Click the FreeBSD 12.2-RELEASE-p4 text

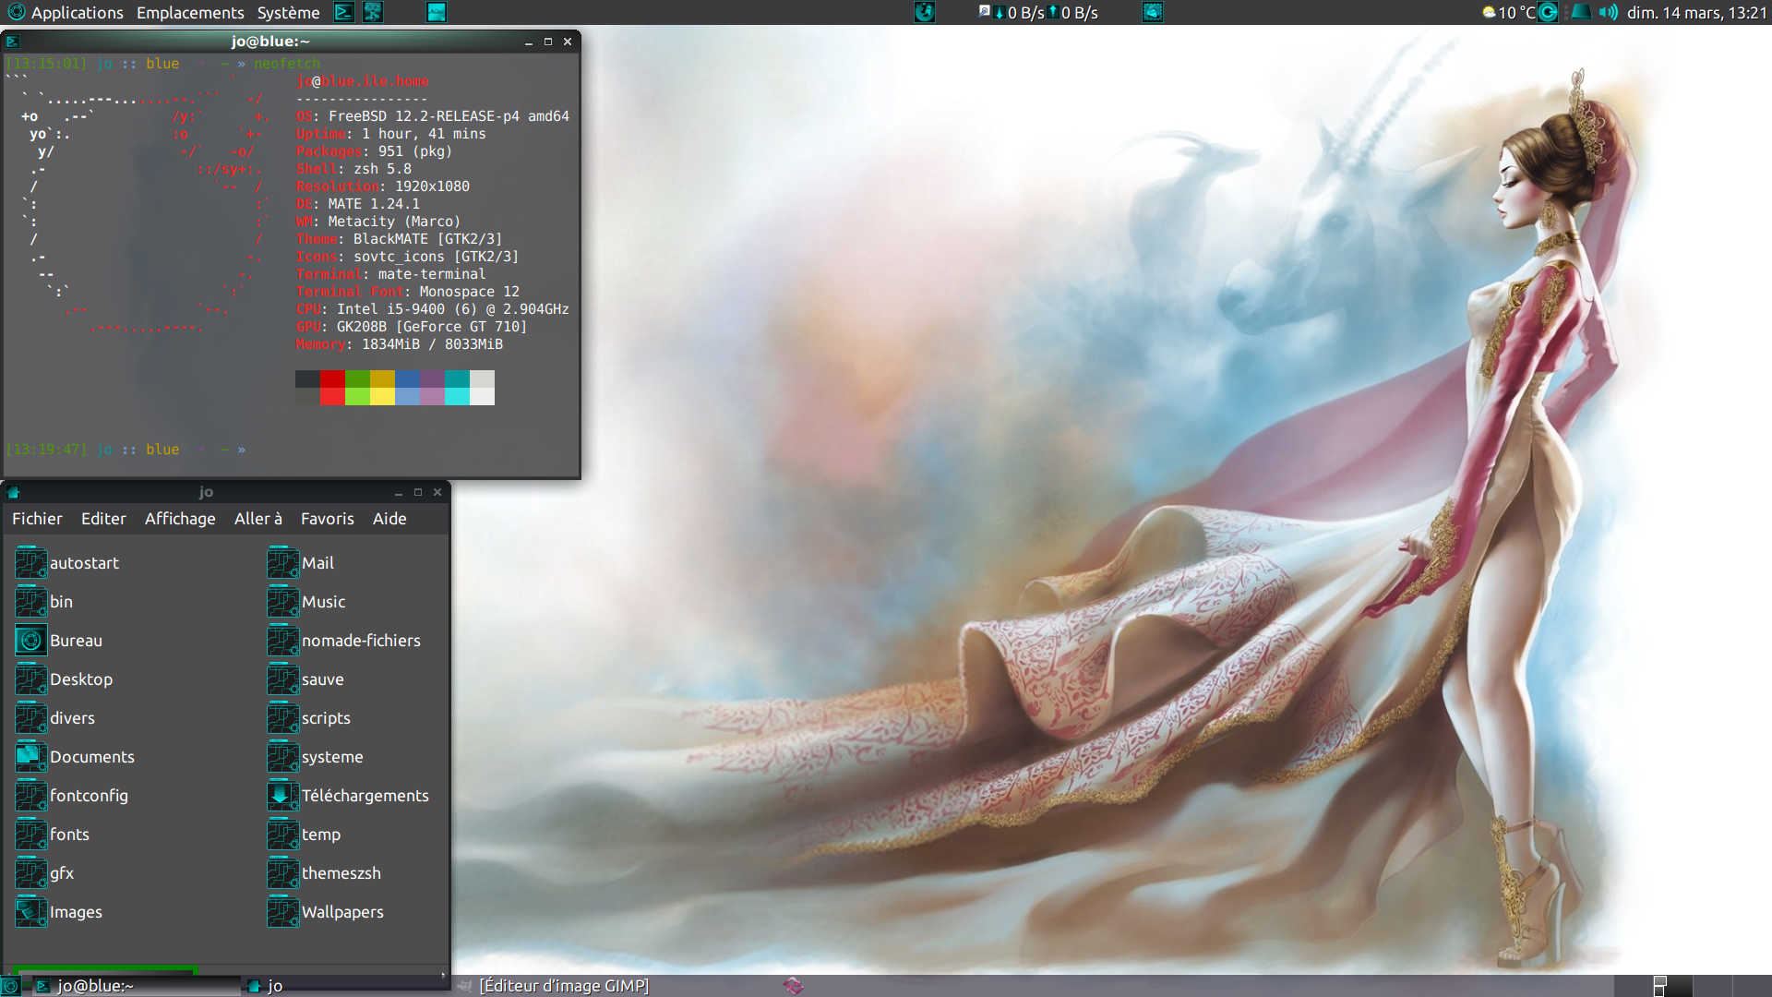click(449, 116)
